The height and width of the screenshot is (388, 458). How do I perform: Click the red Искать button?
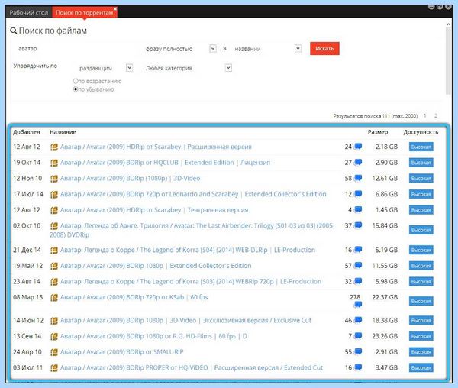tap(324, 48)
